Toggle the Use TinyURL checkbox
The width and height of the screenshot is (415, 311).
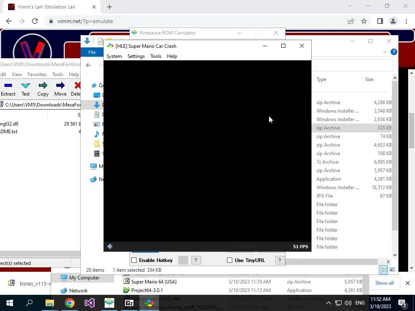(x=229, y=260)
